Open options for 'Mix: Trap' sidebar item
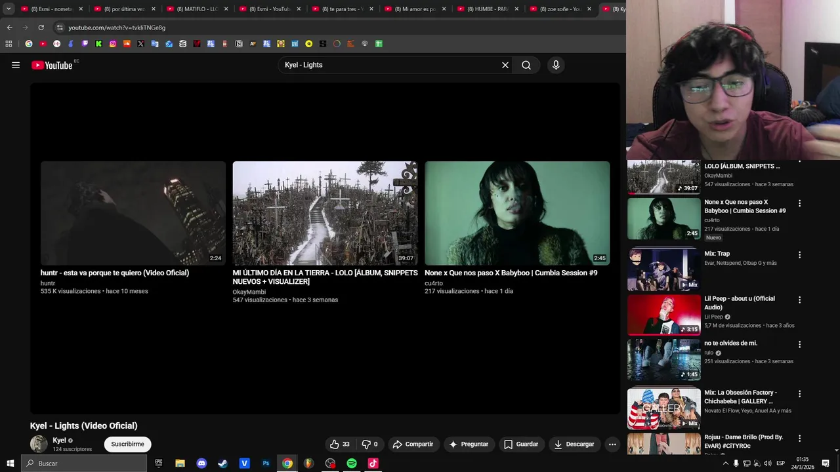 [799, 254]
